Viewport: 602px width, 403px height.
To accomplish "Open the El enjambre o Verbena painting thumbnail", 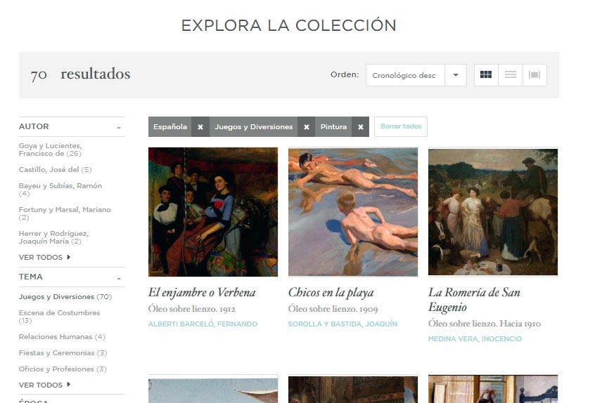I will tap(213, 212).
